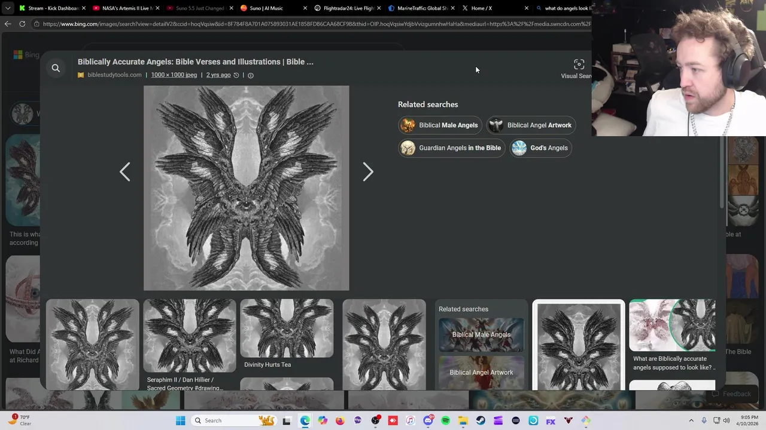The image size is (766, 430).
Task: Open Discord from the taskbar
Action: tap(428, 420)
